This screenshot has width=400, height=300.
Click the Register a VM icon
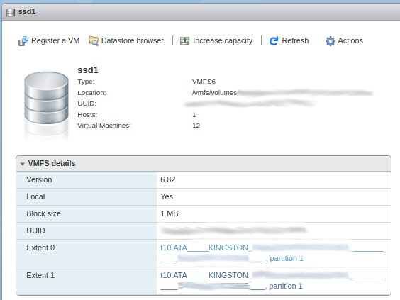23,41
